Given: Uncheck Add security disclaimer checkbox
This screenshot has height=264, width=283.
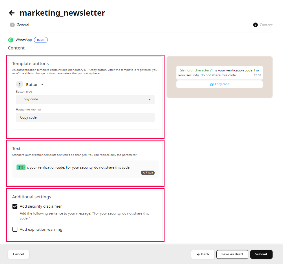Looking at the screenshot, I should [15, 206].
